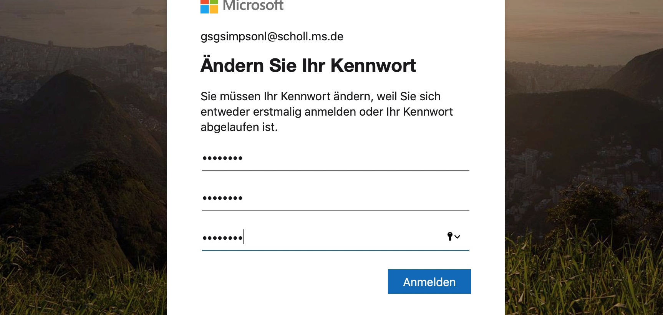Click the yellow square of the Microsoft logo
This screenshot has height=315, width=663.
(x=214, y=9)
